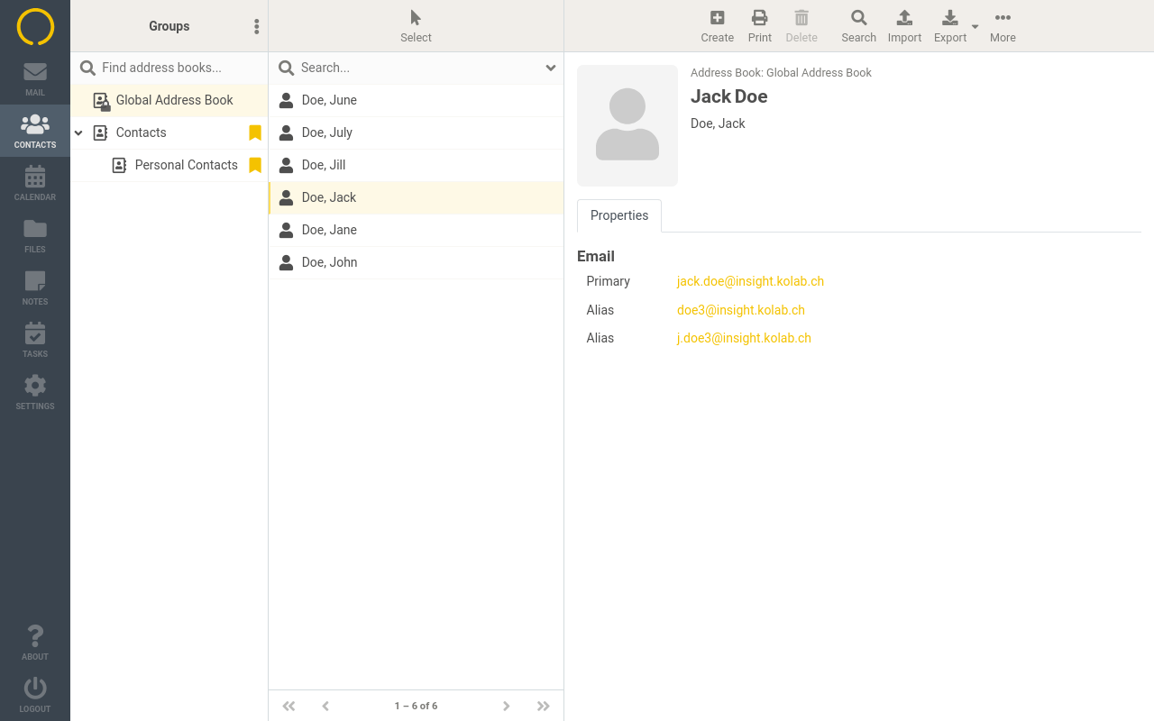This screenshot has width=1154, height=721.
Task: Open the Files section
Action: coord(35,235)
